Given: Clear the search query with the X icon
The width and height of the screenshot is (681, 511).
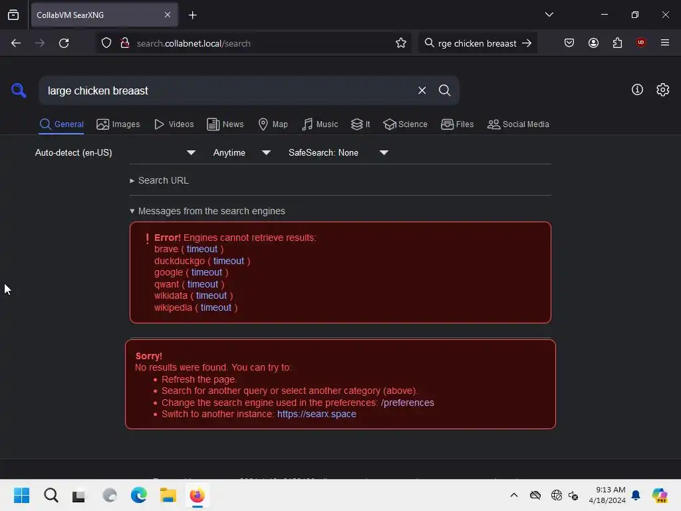Looking at the screenshot, I should pyautogui.click(x=422, y=90).
